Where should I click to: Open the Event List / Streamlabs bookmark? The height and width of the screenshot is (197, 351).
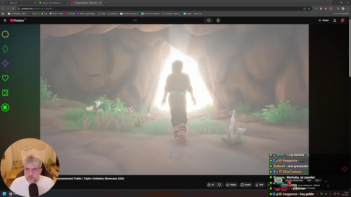pyautogui.click(x=151, y=13)
